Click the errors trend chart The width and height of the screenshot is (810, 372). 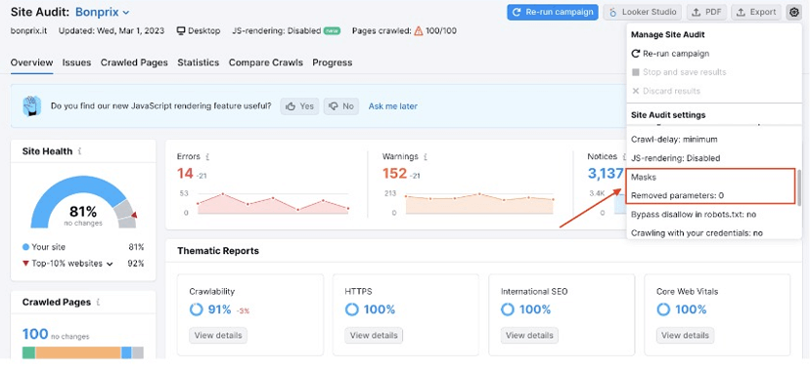tap(273, 203)
